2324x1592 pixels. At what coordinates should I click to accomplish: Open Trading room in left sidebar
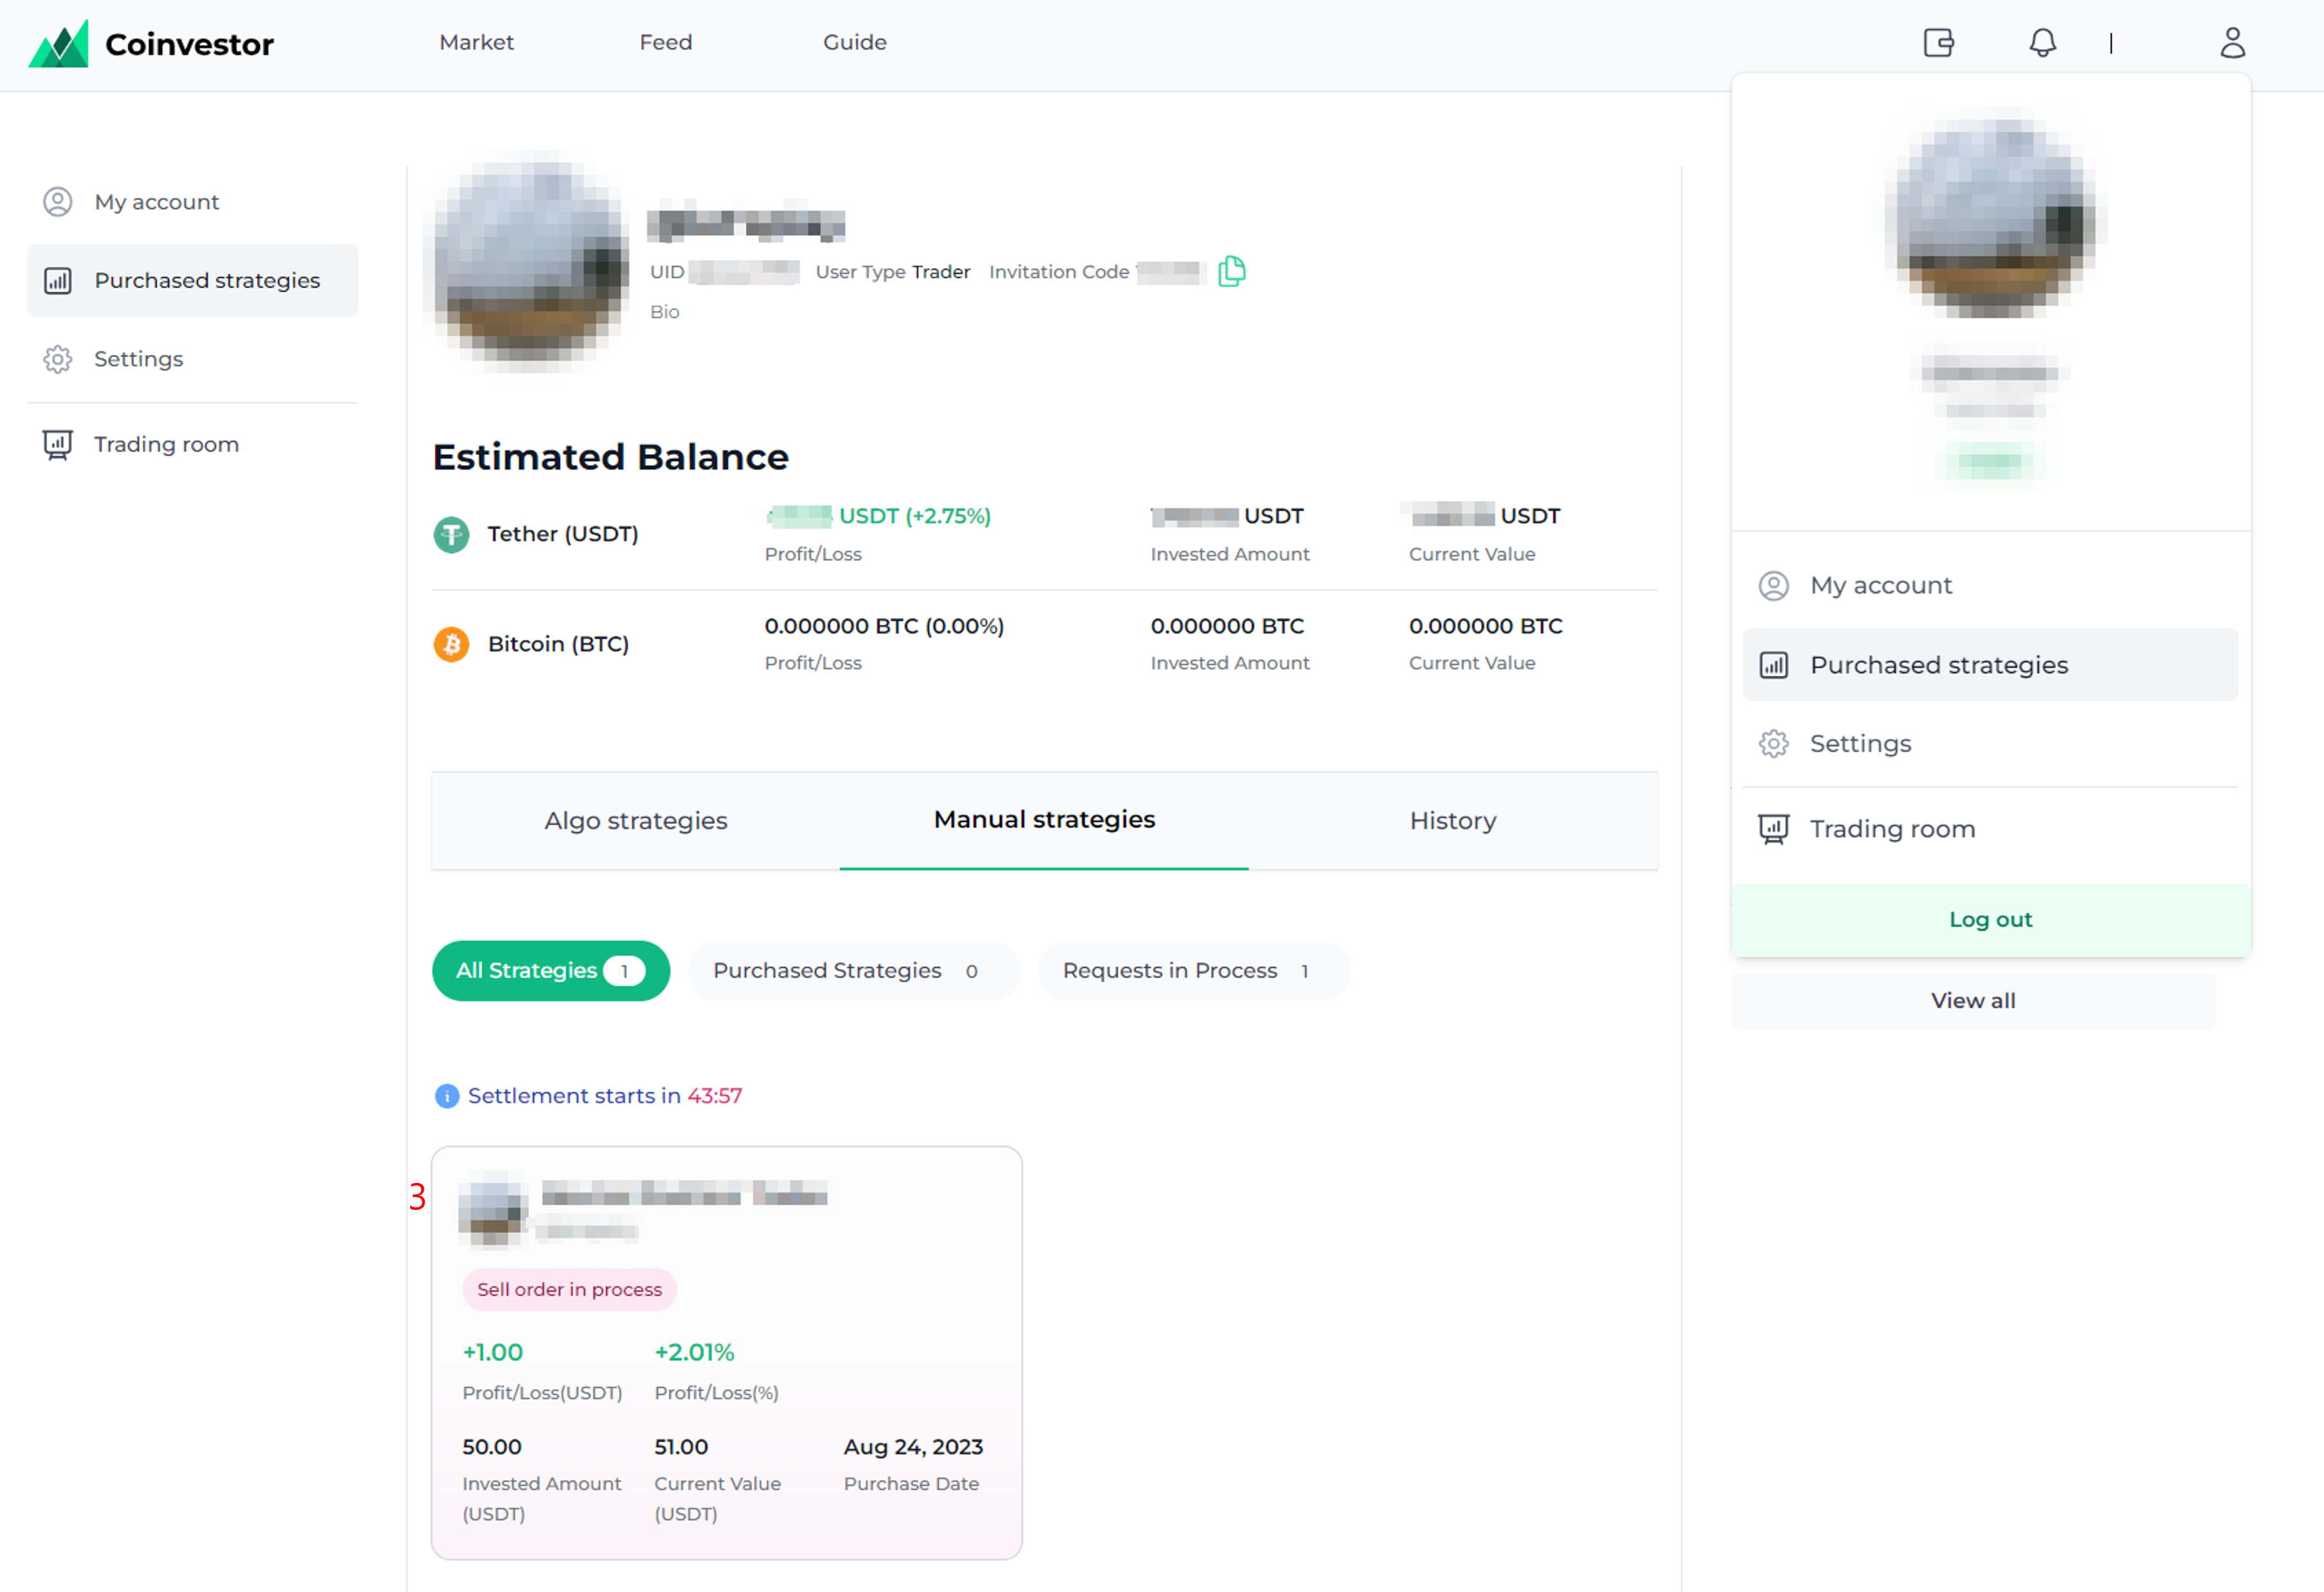pos(193,444)
